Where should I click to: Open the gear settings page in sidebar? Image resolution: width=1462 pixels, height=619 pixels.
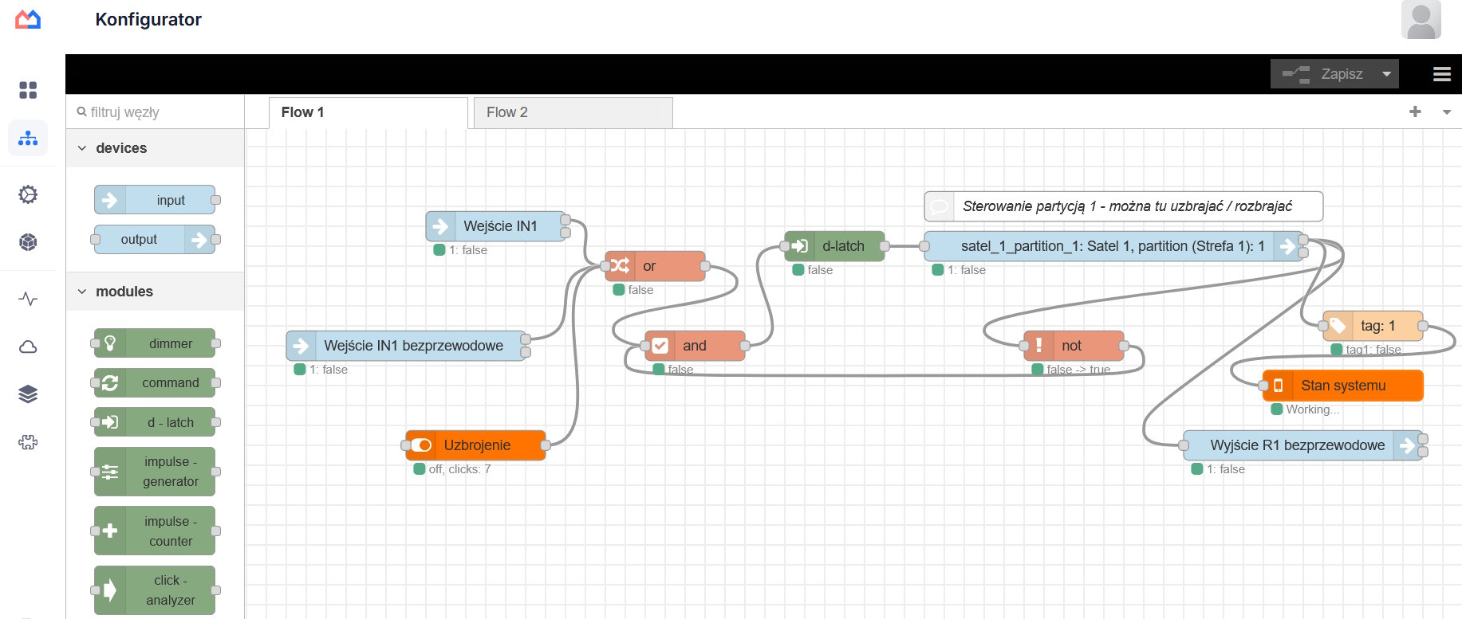[x=28, y=194]
